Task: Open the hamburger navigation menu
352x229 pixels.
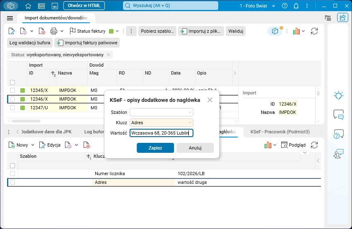Action: point(10,18)
